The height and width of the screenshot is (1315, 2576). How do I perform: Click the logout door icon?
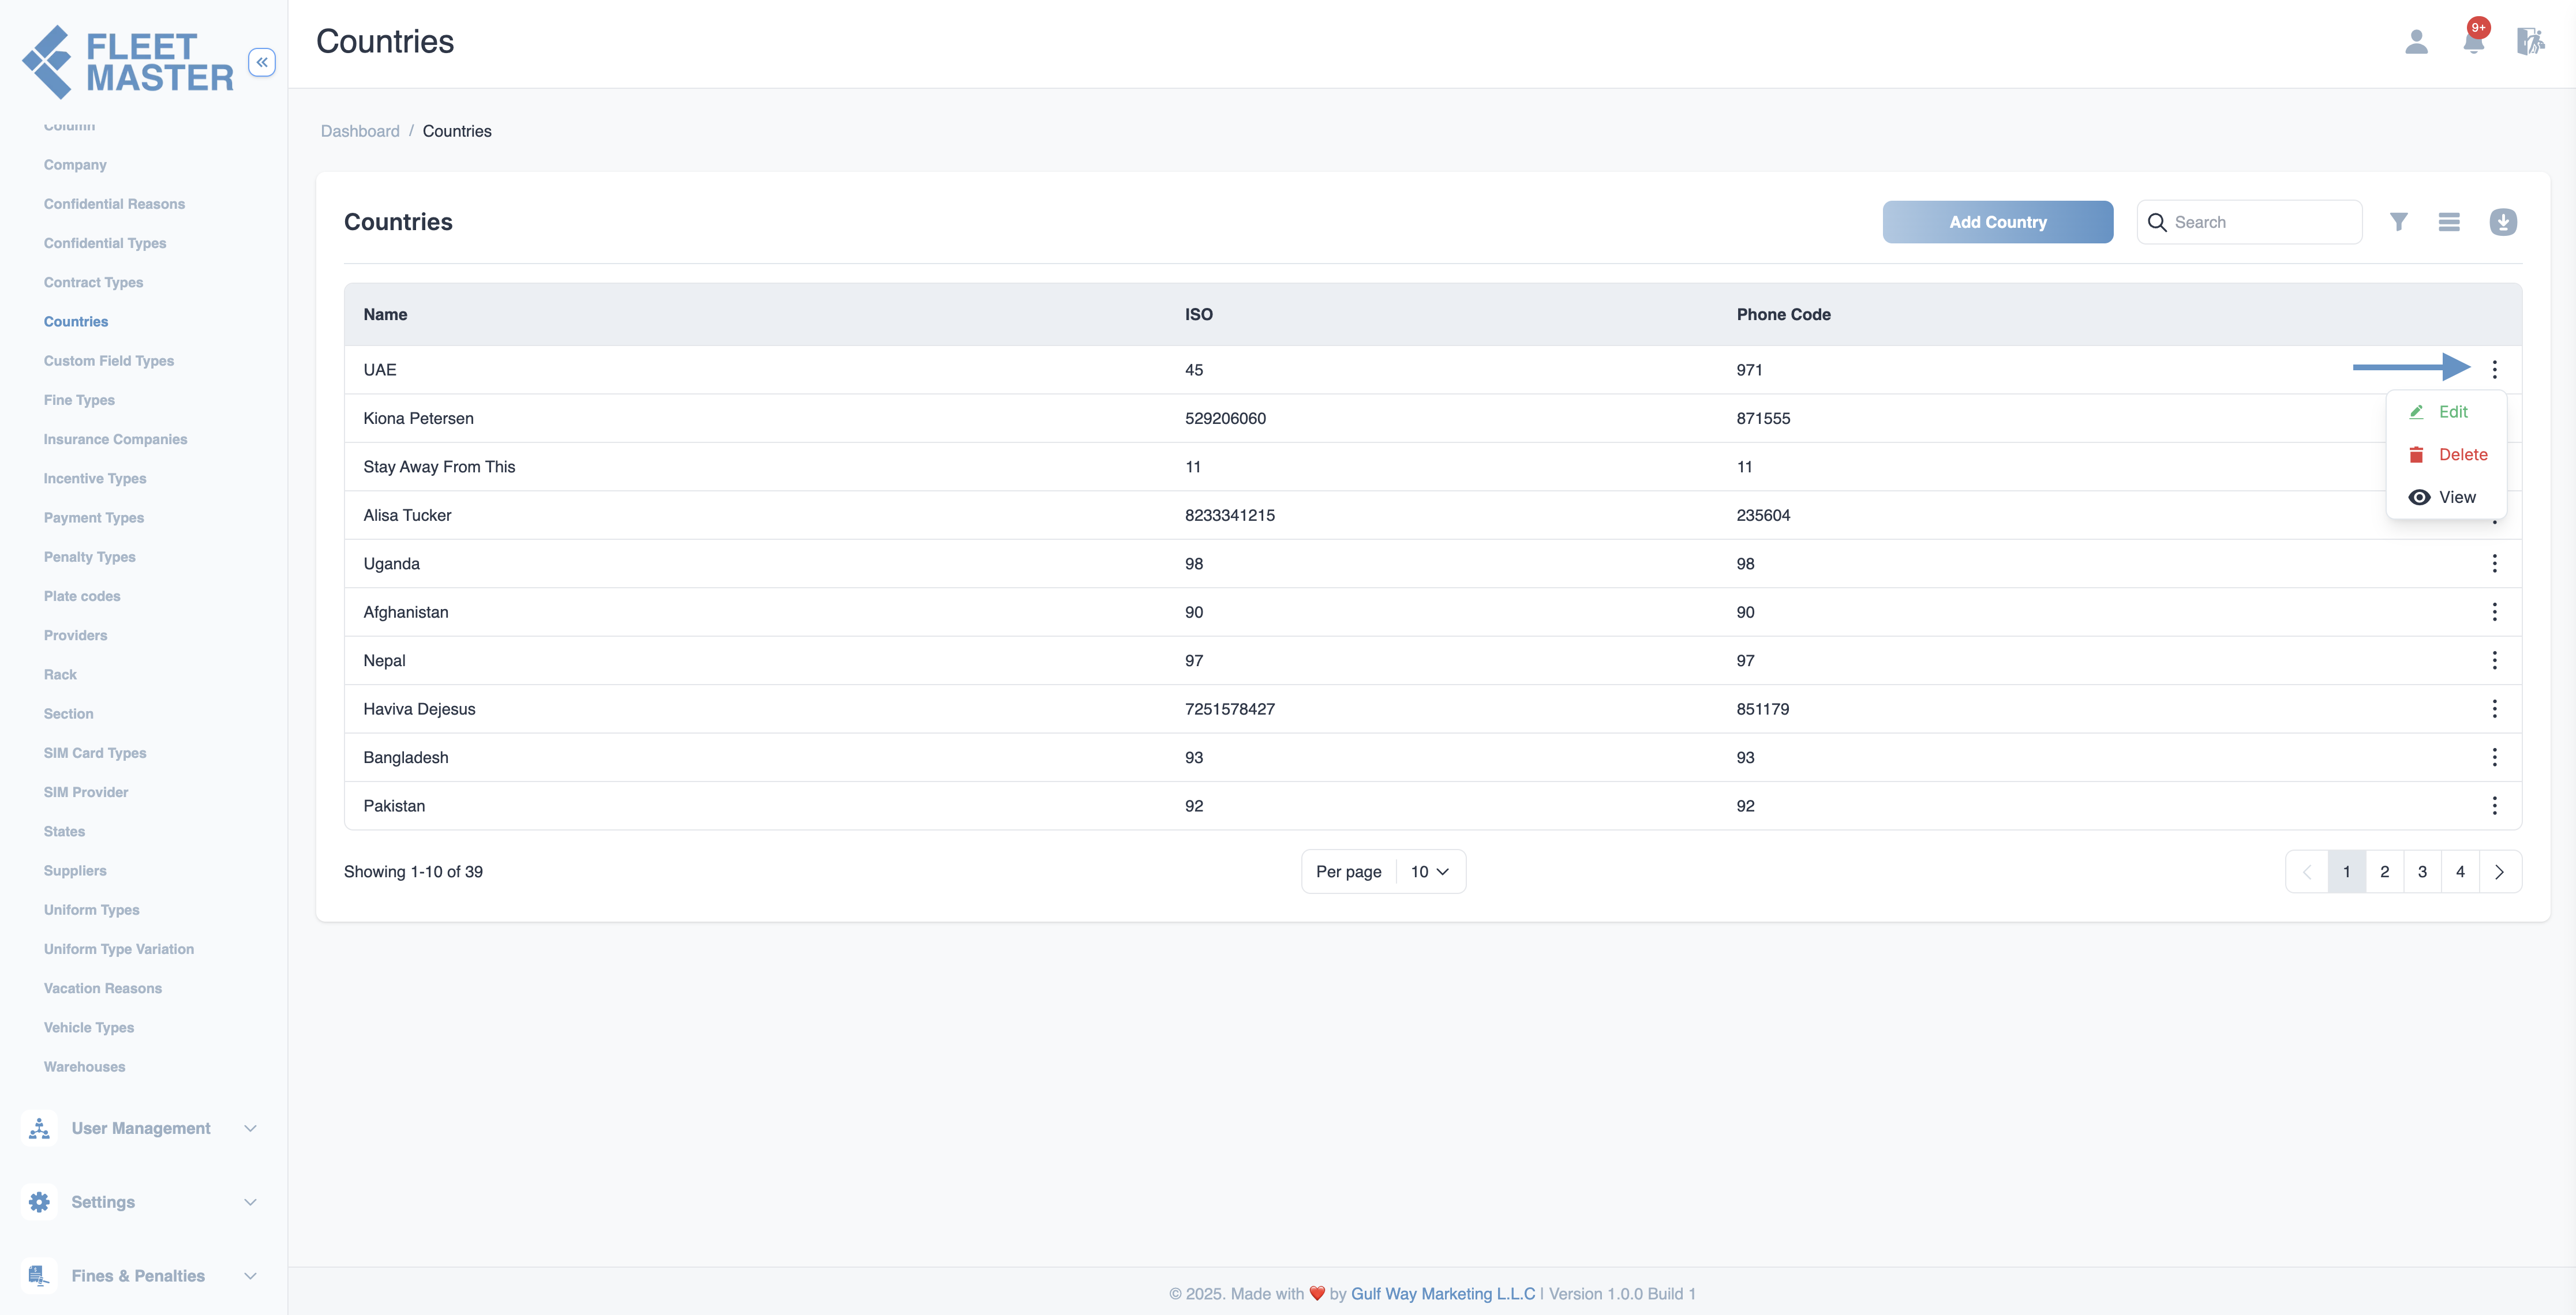pyautogui.click(x=2530, y=42)
